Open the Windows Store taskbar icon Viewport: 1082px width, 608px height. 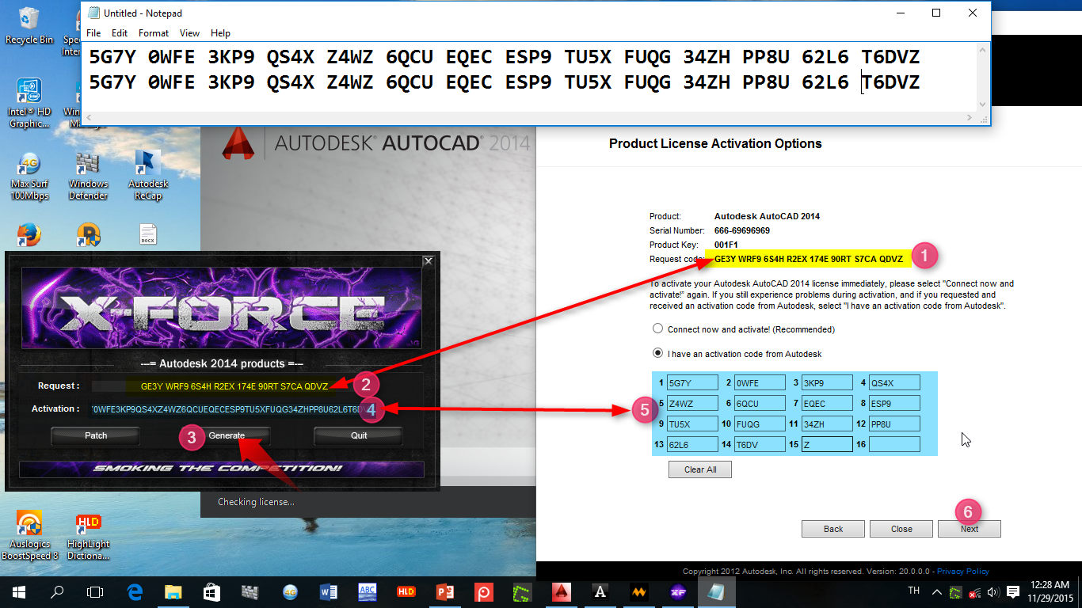point(211,591)
